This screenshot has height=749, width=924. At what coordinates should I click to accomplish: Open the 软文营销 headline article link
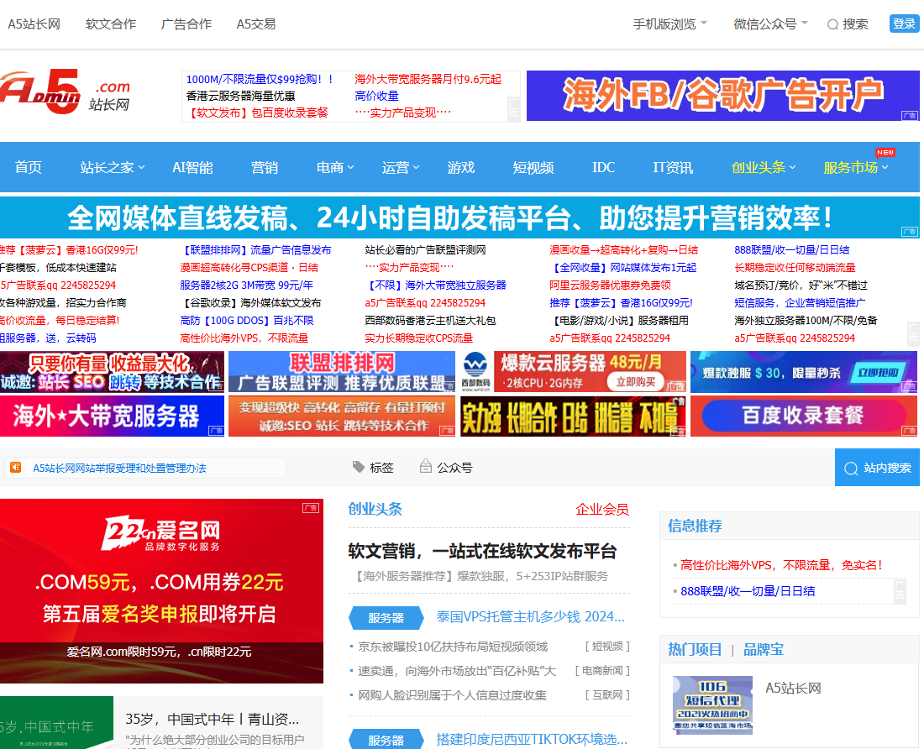click(x=482, y=551)
